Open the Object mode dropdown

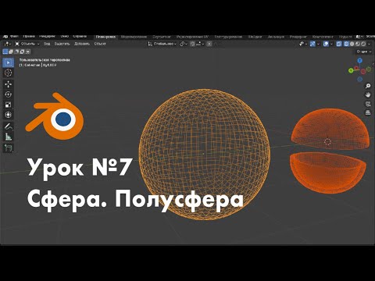coord(27,44)
